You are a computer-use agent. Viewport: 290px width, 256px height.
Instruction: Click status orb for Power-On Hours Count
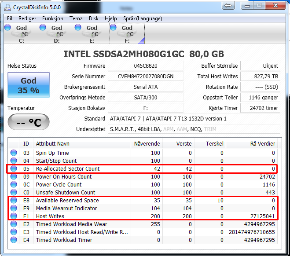tap(14, 176)
